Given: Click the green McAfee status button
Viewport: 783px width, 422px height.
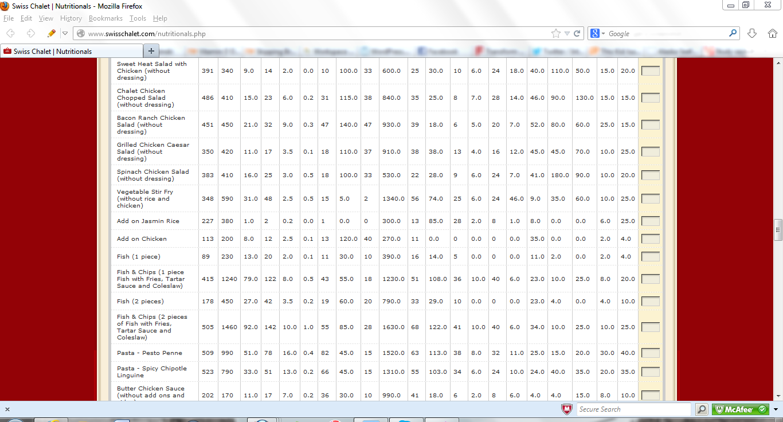Looking at the screenshot, I should pos(740,409).
